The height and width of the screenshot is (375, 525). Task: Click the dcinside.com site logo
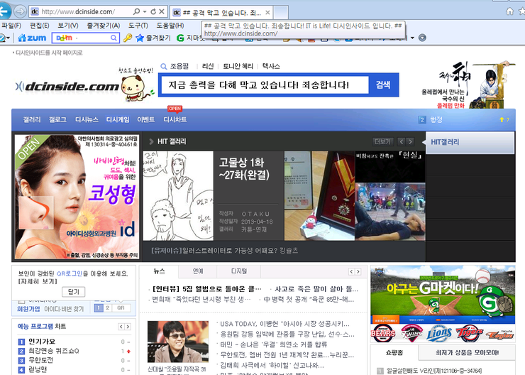pos(67,87)
